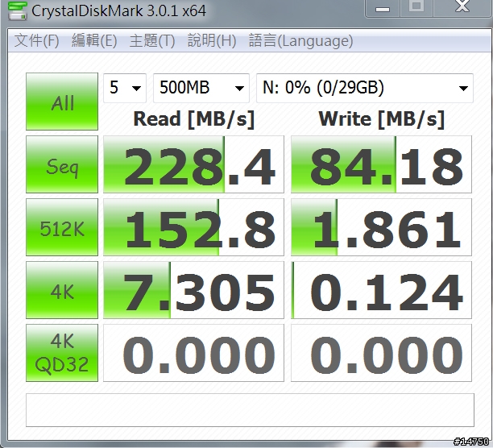Image resolution: width=493 pixels, height=448 pixels.
Task: Start the 4K benchmark test
Action: (x=62, y=290)
